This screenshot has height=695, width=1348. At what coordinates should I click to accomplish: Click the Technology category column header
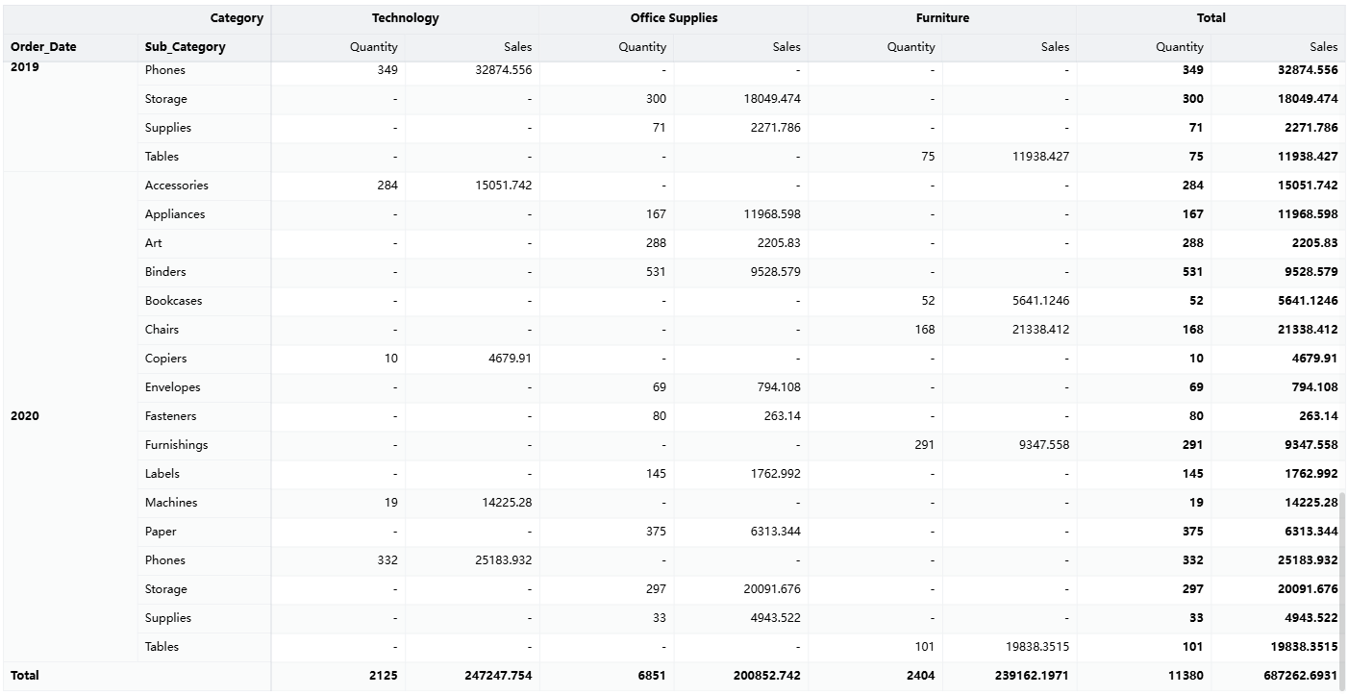(x=405, y=18)
